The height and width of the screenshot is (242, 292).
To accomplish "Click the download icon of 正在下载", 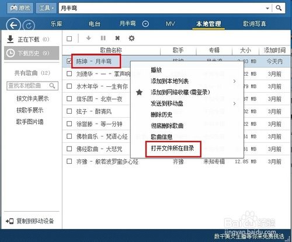I will pyautogui.click(x=10, y=40).
